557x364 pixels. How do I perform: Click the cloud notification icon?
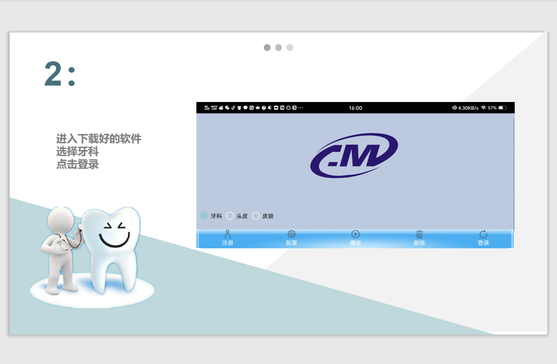tap(221, 108)
